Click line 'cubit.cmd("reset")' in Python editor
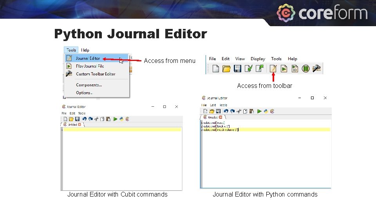The width and height of the screenshot is (376, 211). [x=214, y=123]
